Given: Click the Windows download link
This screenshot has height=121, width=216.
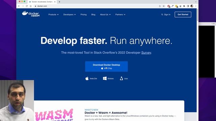Looking at the screenshot, I should (110, 78).
